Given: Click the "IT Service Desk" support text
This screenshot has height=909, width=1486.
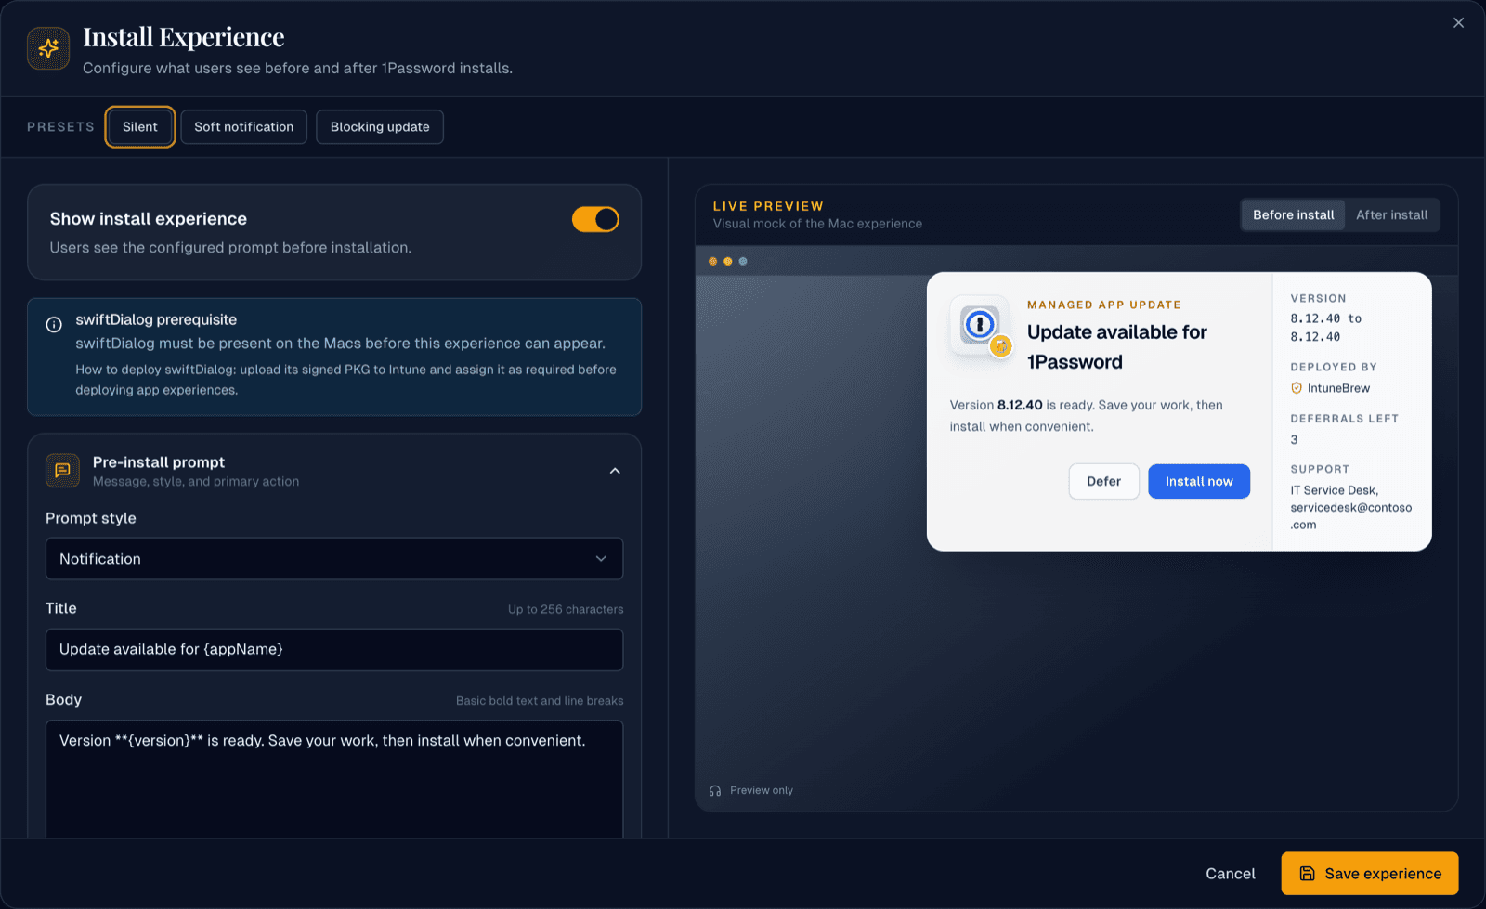Looking at the screenshot, I should [1334, 490].
